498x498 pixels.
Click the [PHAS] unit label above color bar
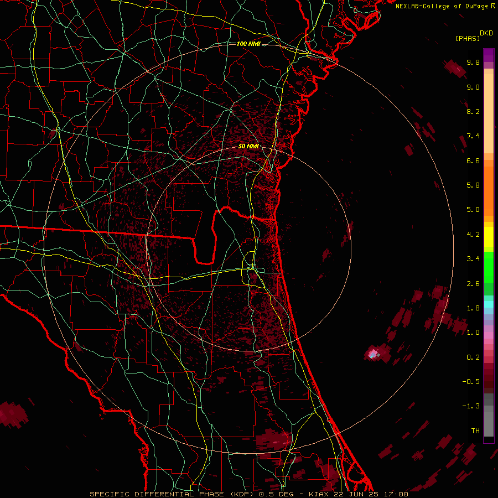(x=468, y=39)
